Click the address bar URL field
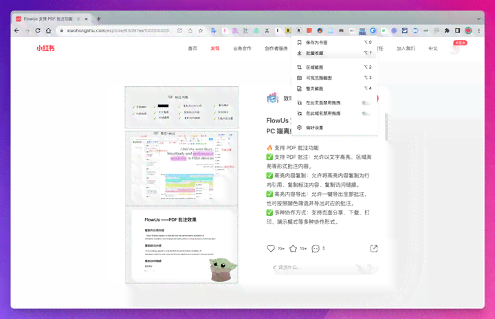This screenshot has height=319, width=495. 118,31
